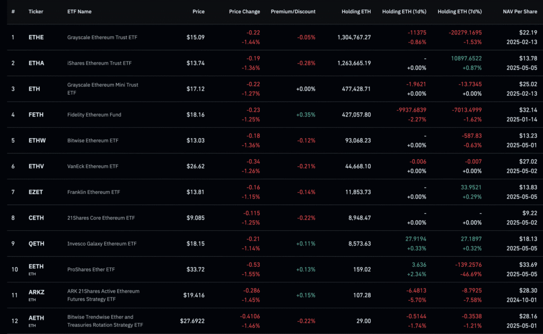Image resolution: width=543 pixels, height=334 pixels.
Task: Select the AETH ticker
Action: click(36, 318)
